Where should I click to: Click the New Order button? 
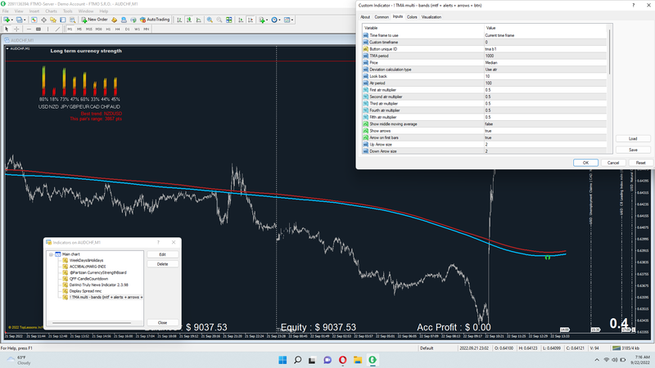(95, 20)
